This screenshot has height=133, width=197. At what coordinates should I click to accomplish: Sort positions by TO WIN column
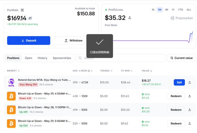point(127,71)
